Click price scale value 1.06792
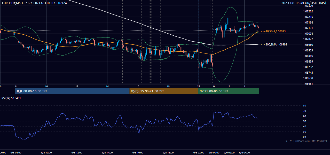The width and height of the screenshot is (330, 155). (x=308, y=67)
